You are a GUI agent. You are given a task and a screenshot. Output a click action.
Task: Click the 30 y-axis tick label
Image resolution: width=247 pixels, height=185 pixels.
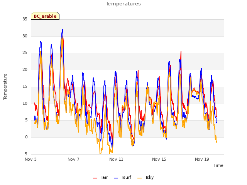pos(25,36)
